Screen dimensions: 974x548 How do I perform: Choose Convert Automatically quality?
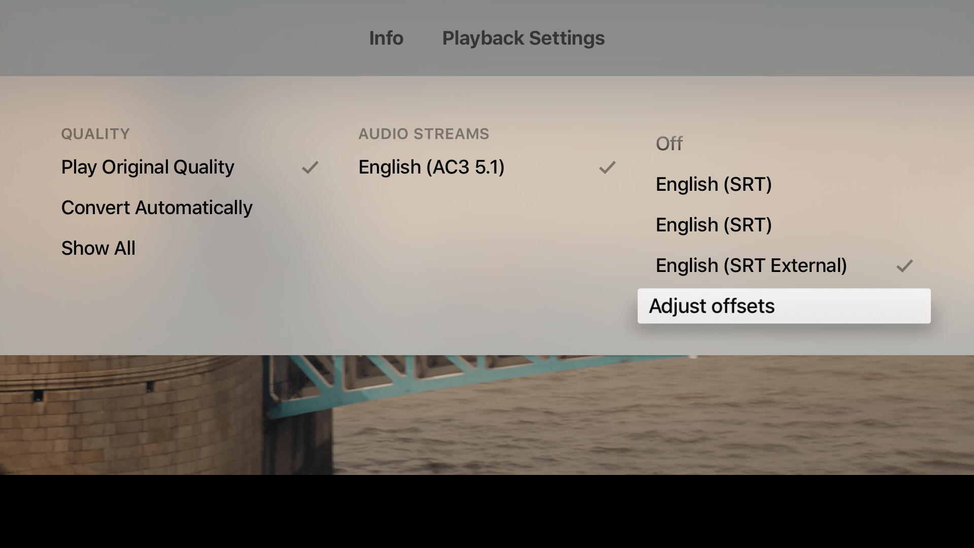click(x=157, y=208)
